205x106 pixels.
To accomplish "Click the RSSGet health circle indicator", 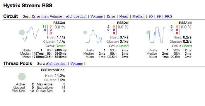I will tap(22, 32).
